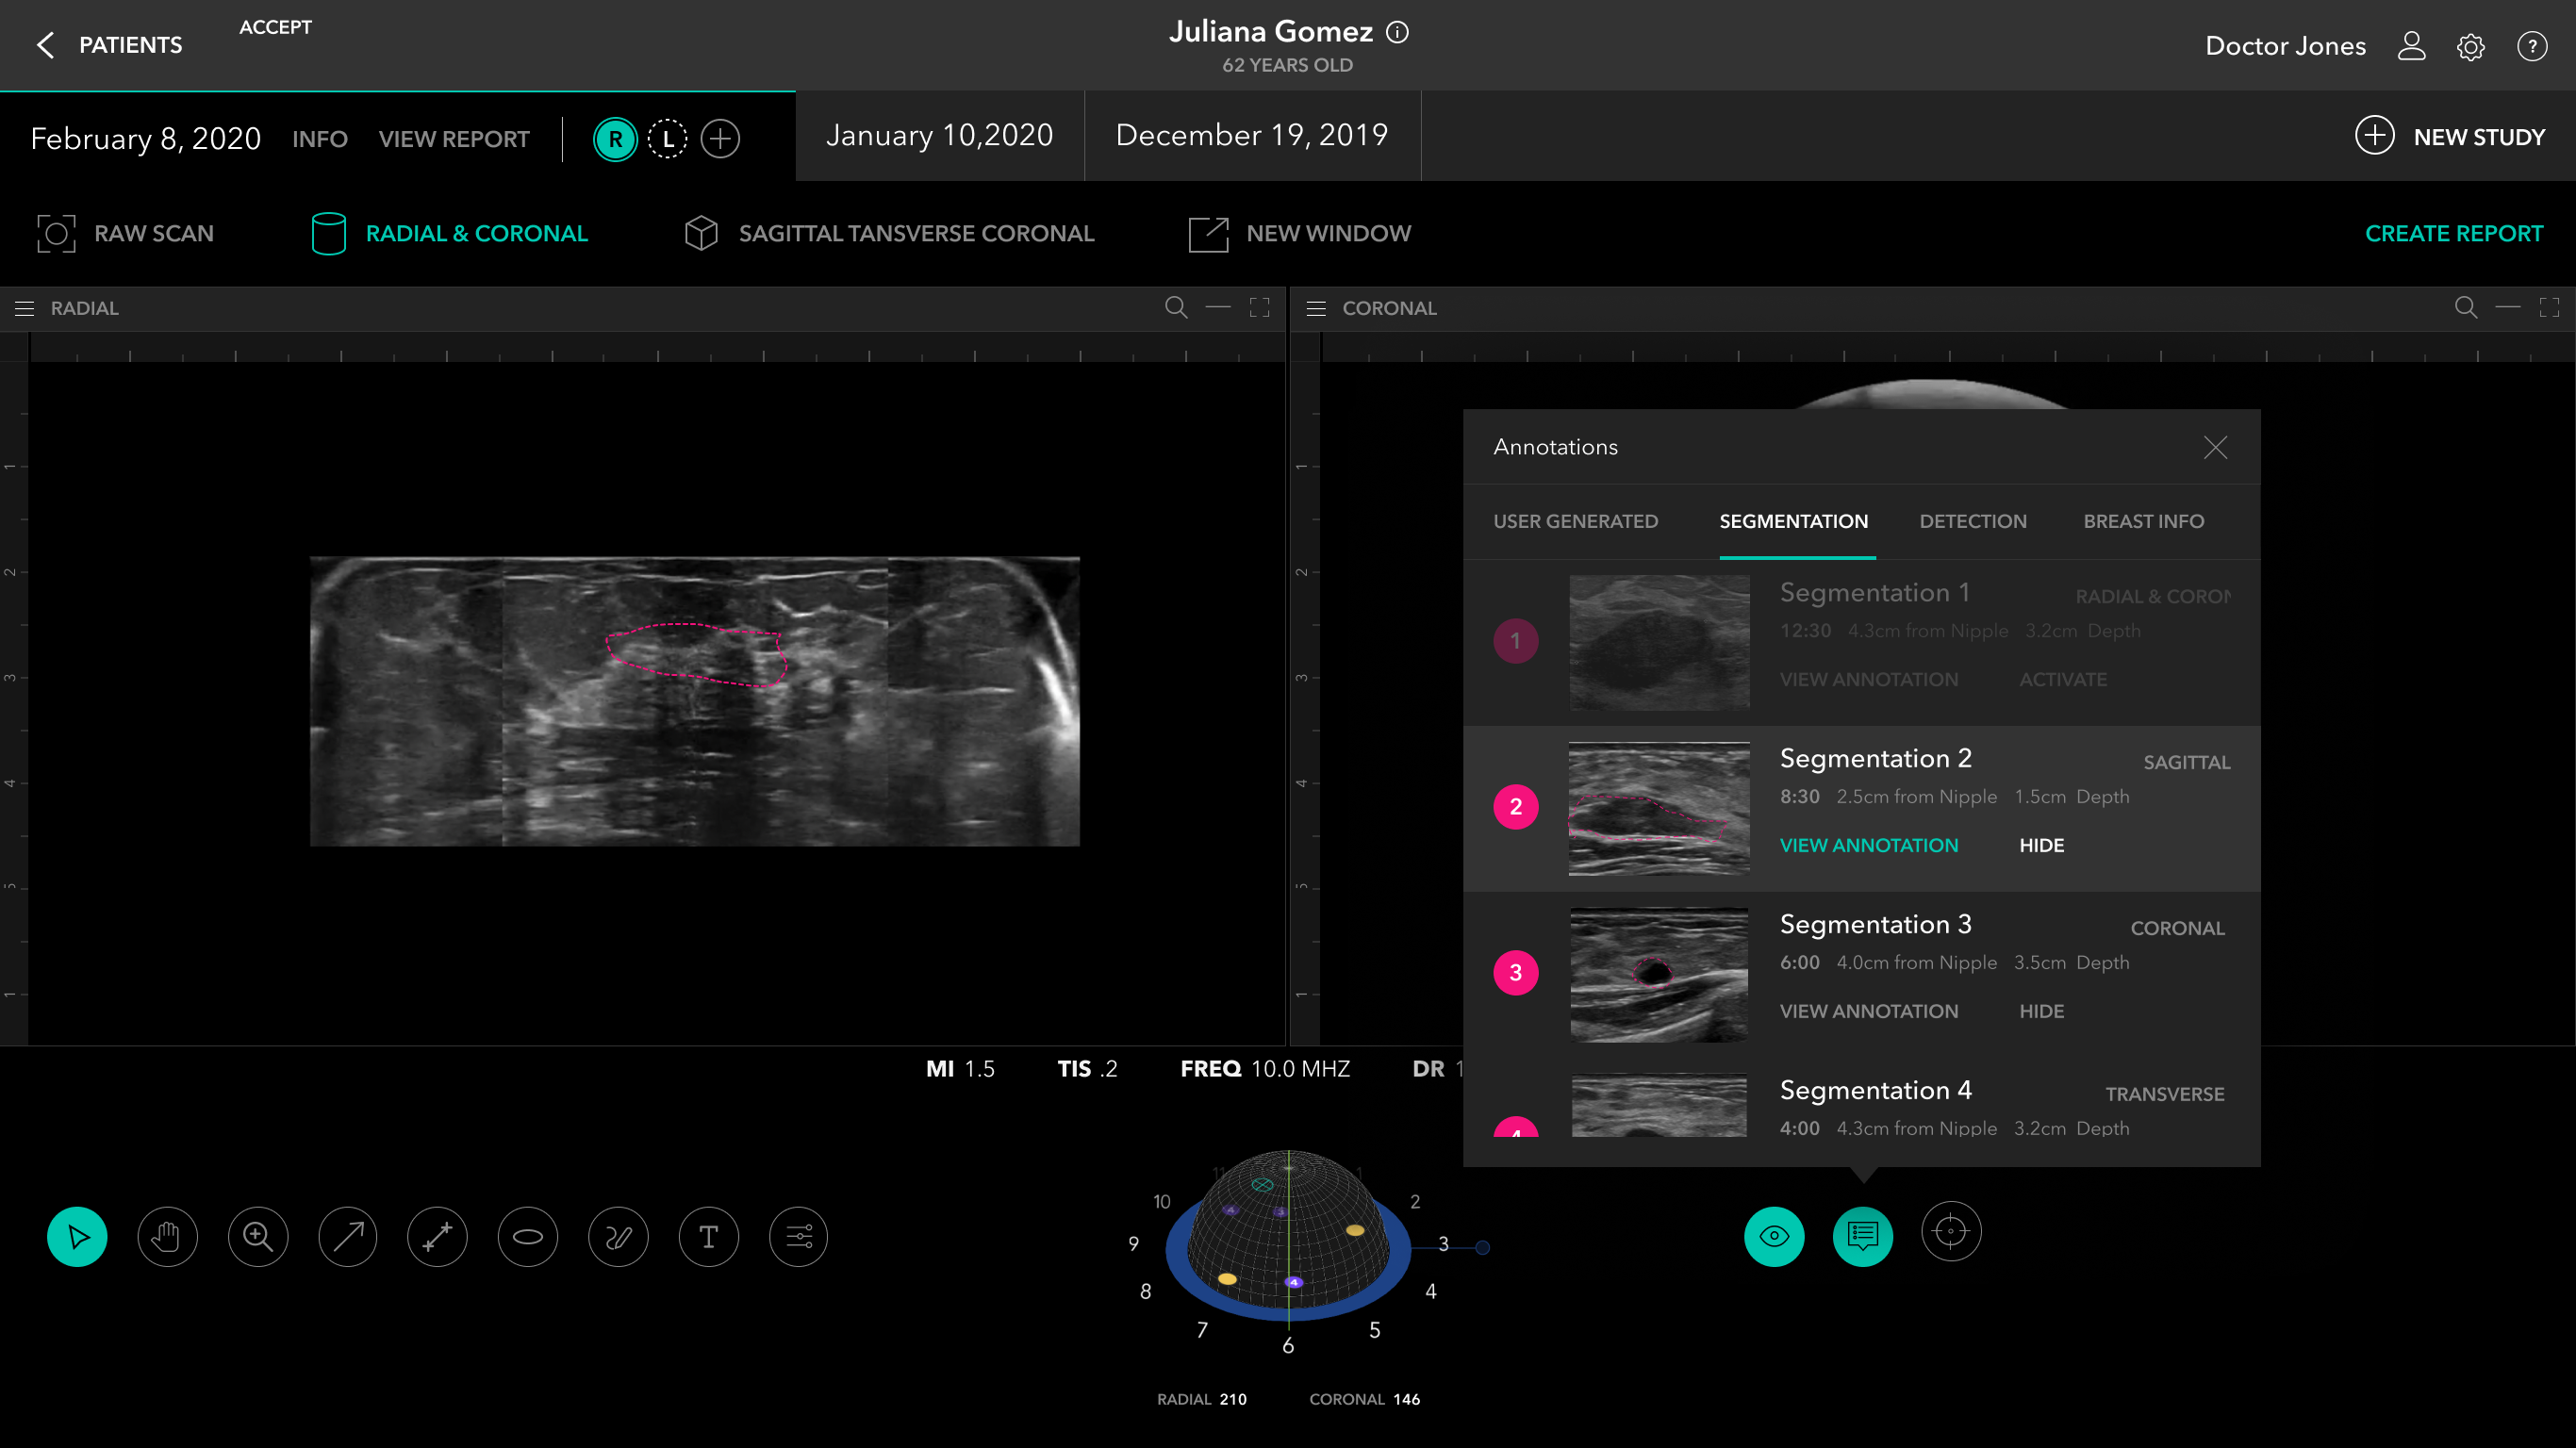Select the text annotation tool

point(709,1237)
